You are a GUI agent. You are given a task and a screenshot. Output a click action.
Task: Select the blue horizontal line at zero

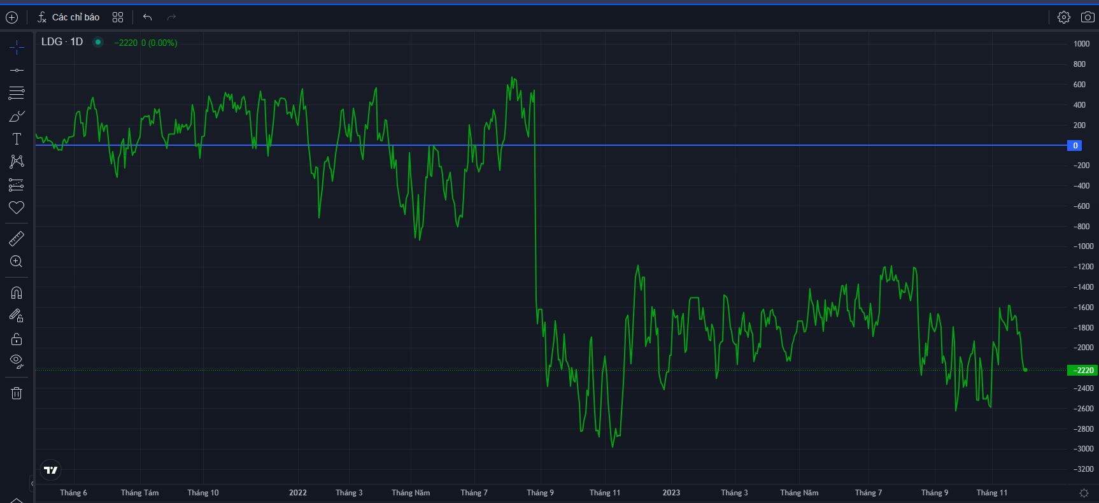(x=551, y=145)
